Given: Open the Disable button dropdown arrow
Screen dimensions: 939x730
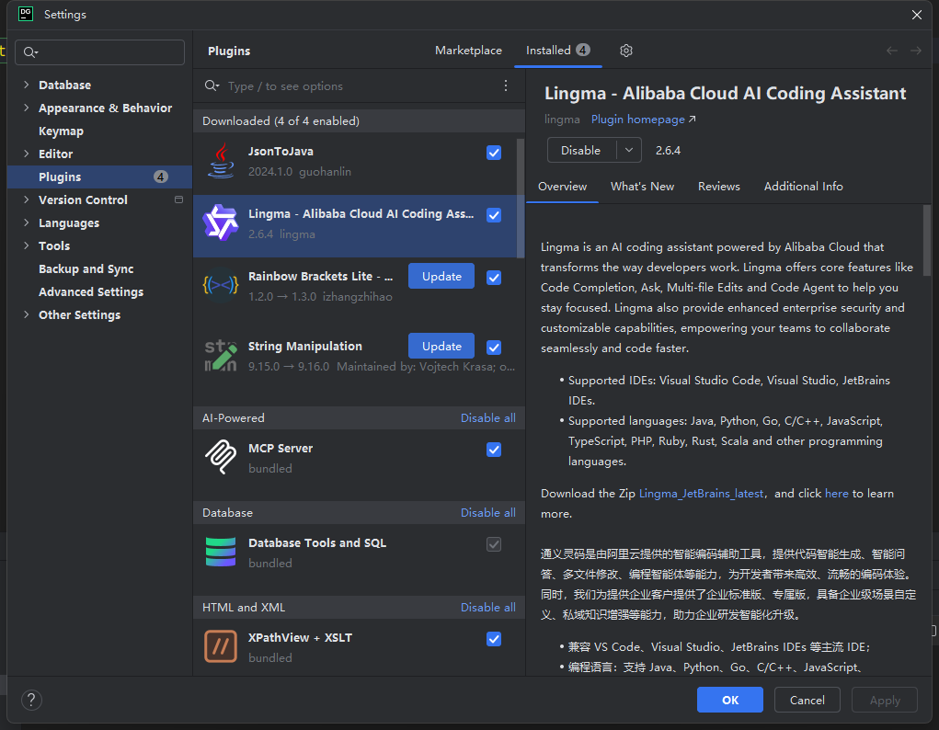Looking at the screenshot, I should (x=629, y=150).
